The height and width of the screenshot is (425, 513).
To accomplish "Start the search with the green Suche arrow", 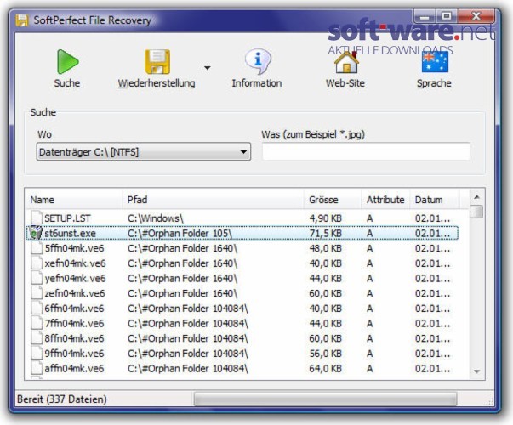I will click(x=67, y=62).
